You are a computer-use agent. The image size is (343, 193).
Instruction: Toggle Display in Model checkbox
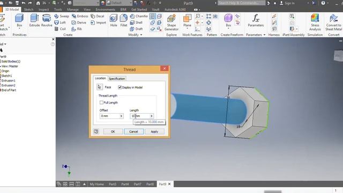point(120,87)
